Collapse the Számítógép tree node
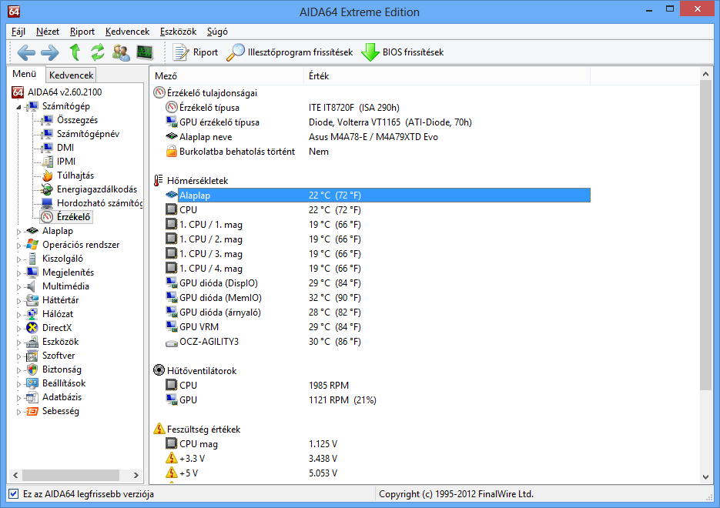 [18, 107]
